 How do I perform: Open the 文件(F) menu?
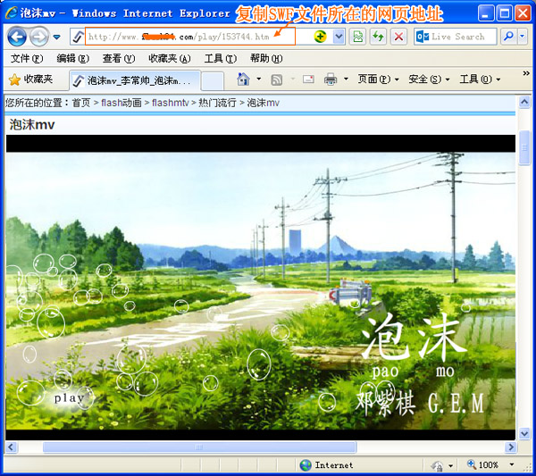(27, 59)
